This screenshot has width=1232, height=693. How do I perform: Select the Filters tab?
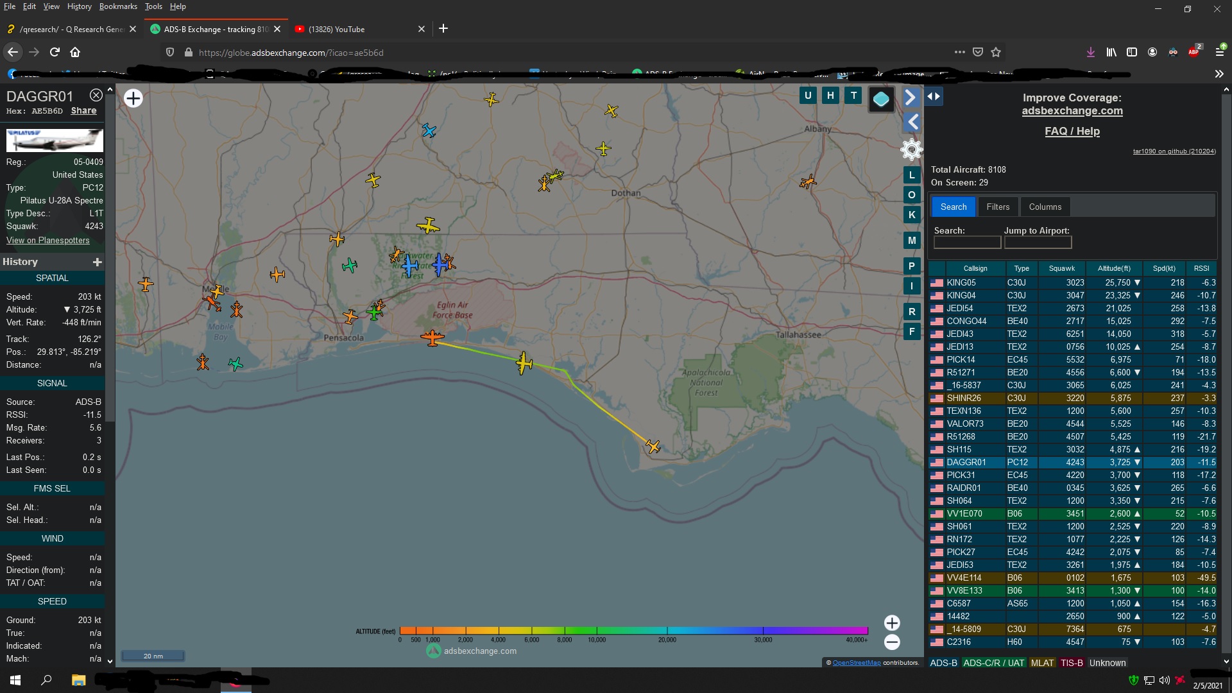coord(998,207)
